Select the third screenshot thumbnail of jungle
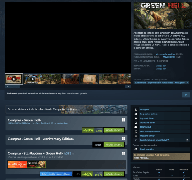The height and width of the screenshot is (180, 192). 51,79
